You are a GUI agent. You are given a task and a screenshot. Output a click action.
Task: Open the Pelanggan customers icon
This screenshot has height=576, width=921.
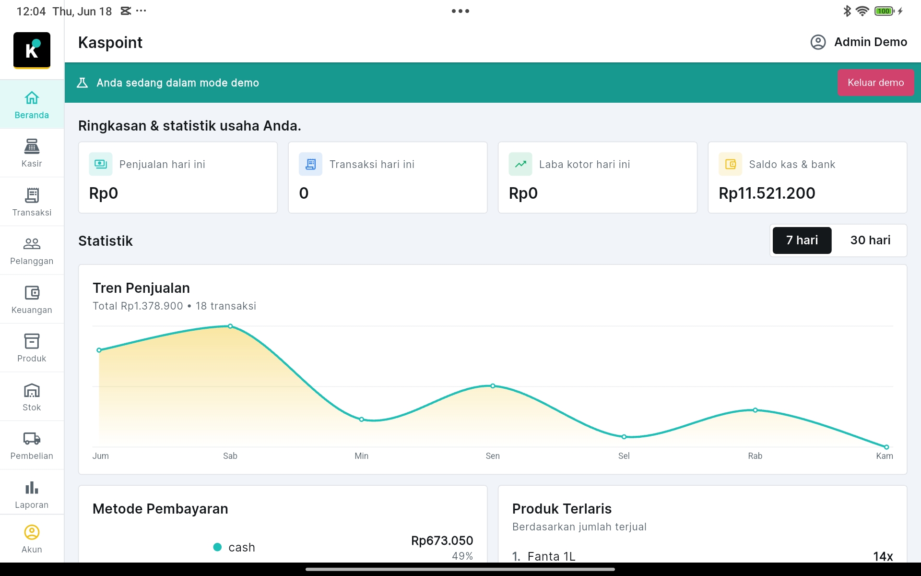click(x=32, y=244)
